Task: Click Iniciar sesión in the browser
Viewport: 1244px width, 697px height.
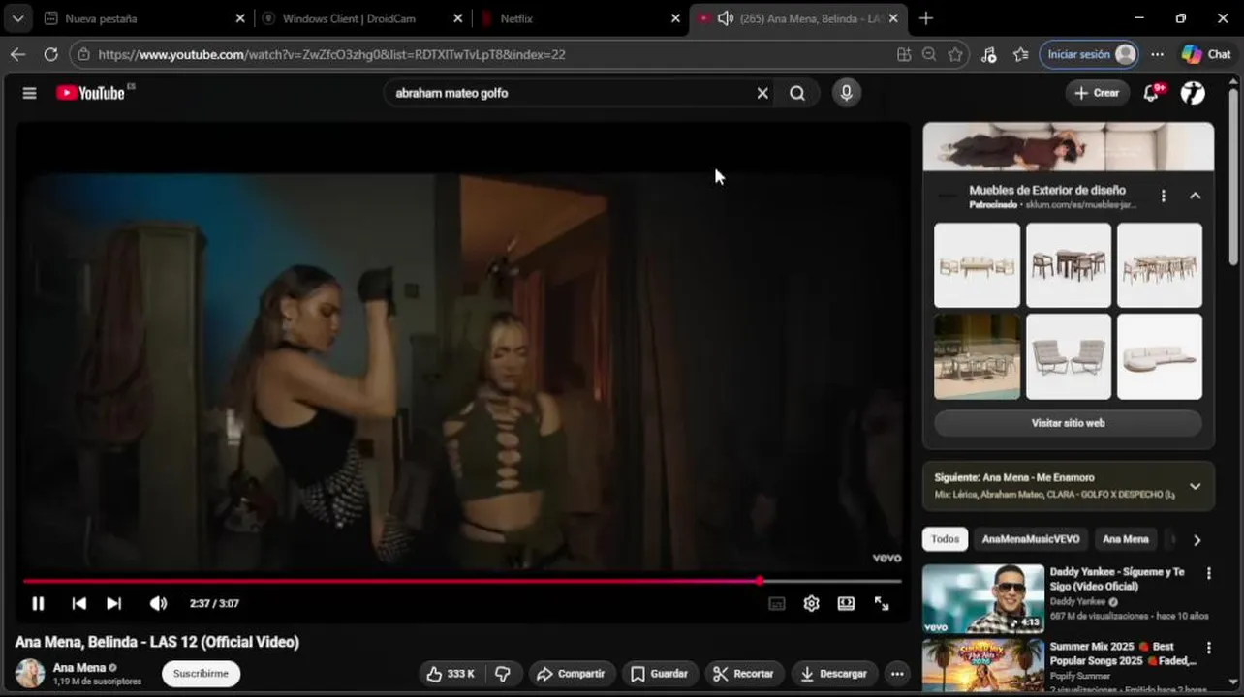Action: [1088, 54]
